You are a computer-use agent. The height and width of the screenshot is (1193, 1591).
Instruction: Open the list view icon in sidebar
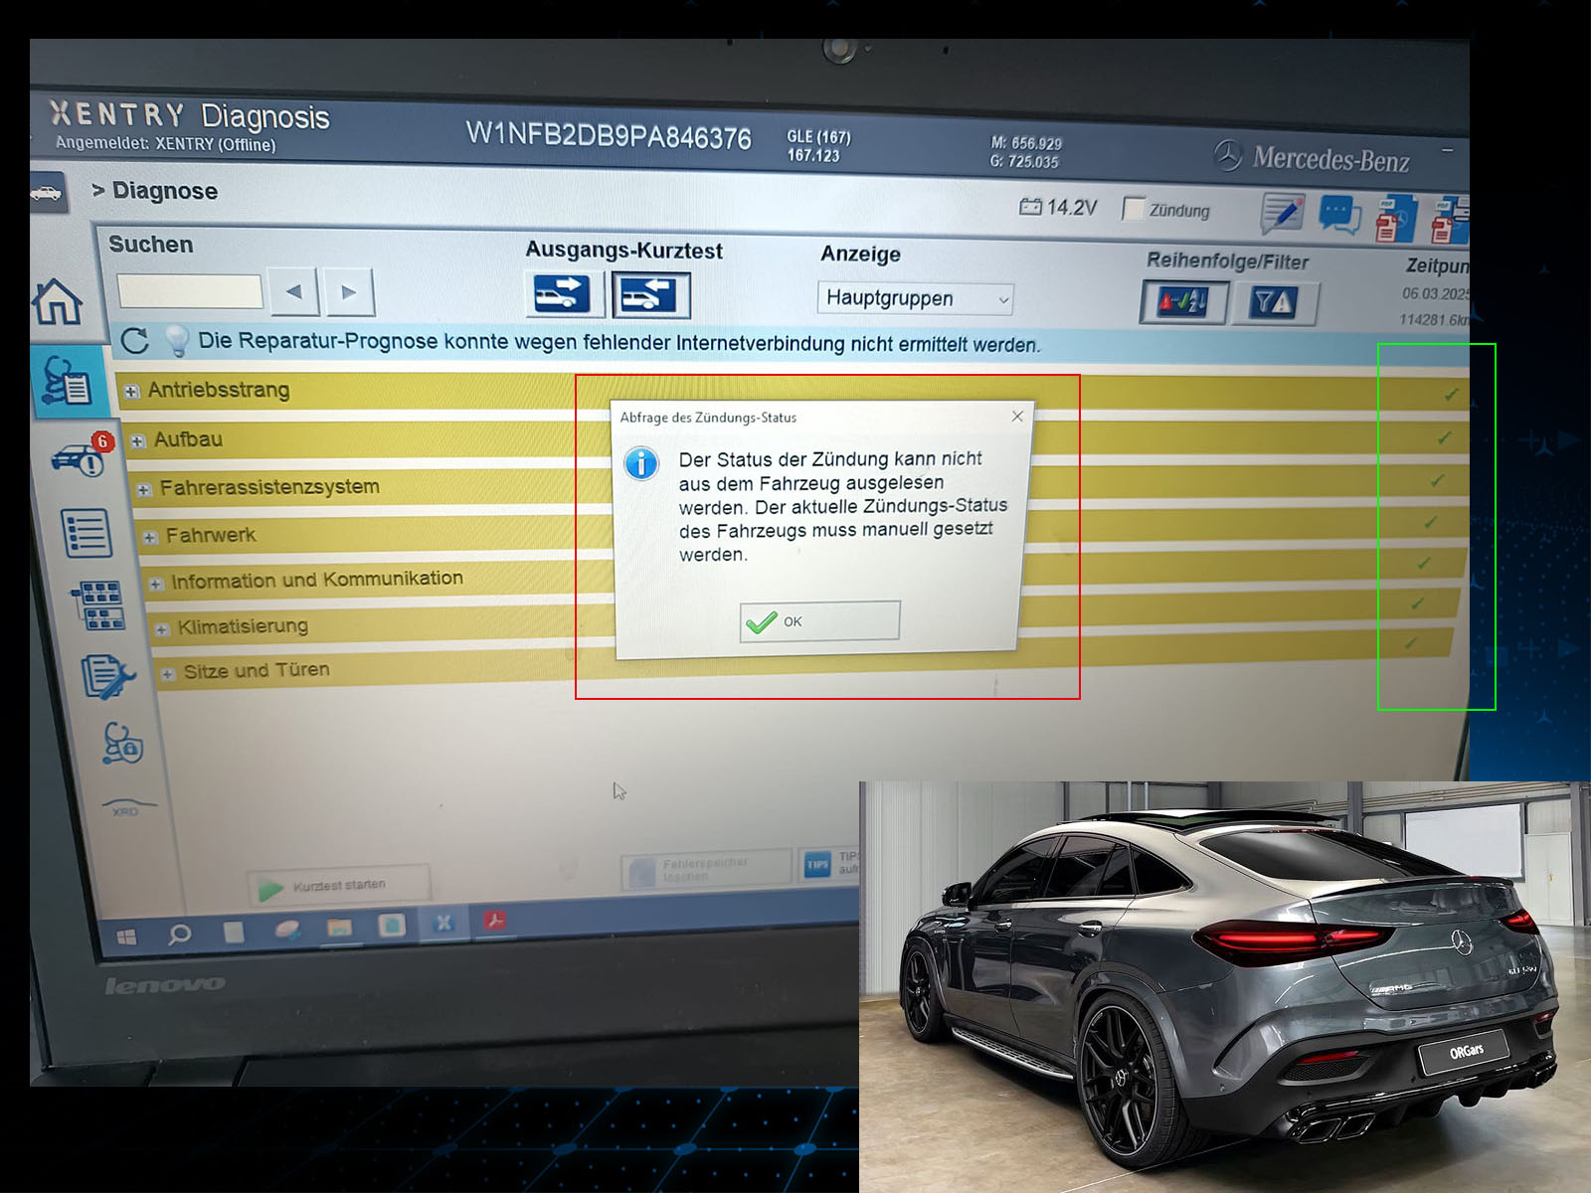click(87, 534)
